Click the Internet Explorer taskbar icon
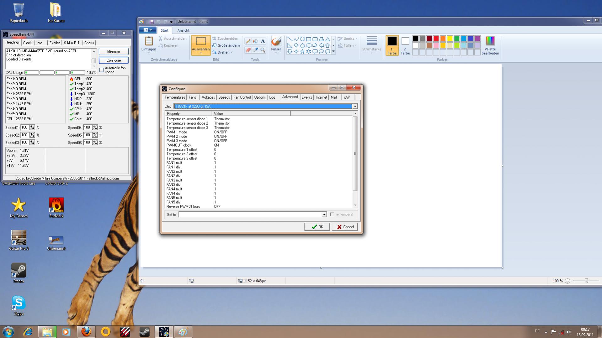602x338 pixels. pos(28,331)
